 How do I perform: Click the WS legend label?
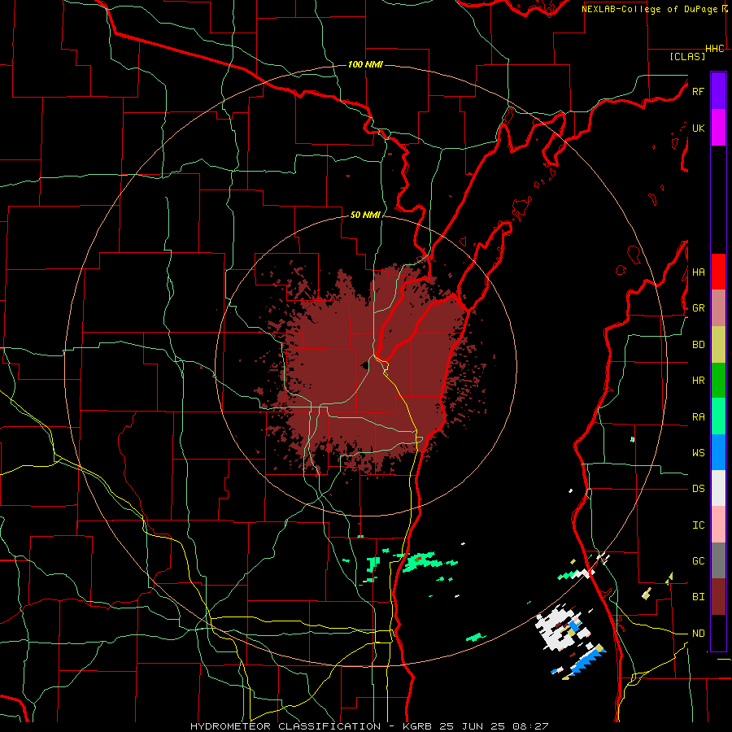coord(698,453)
